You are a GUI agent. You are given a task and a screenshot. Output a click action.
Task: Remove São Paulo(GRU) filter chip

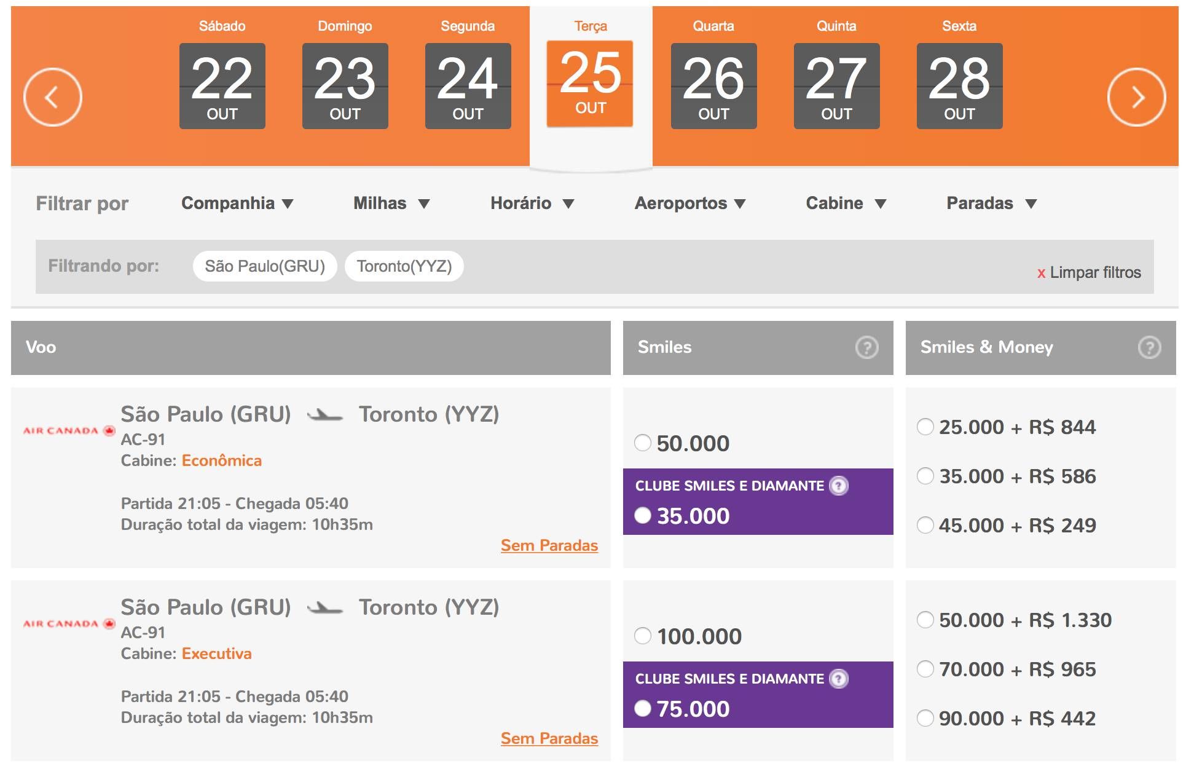tap(265, 266)
